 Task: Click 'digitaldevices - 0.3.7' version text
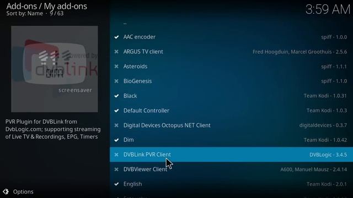click(323, 125)
